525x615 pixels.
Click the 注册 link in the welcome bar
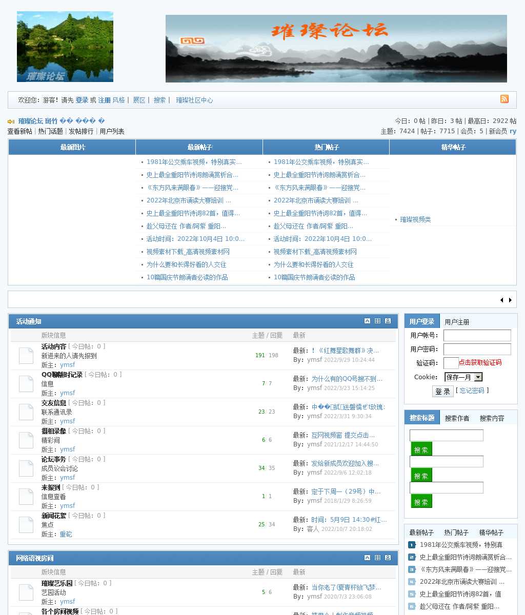click(104, 100)
